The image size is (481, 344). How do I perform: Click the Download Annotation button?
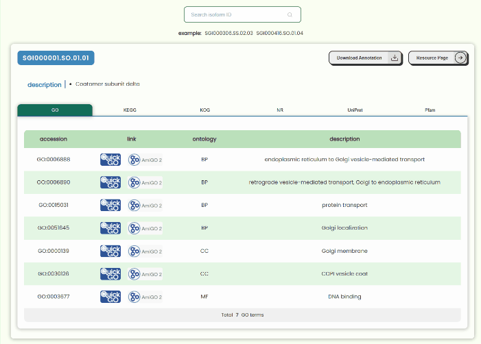[365, 58]
